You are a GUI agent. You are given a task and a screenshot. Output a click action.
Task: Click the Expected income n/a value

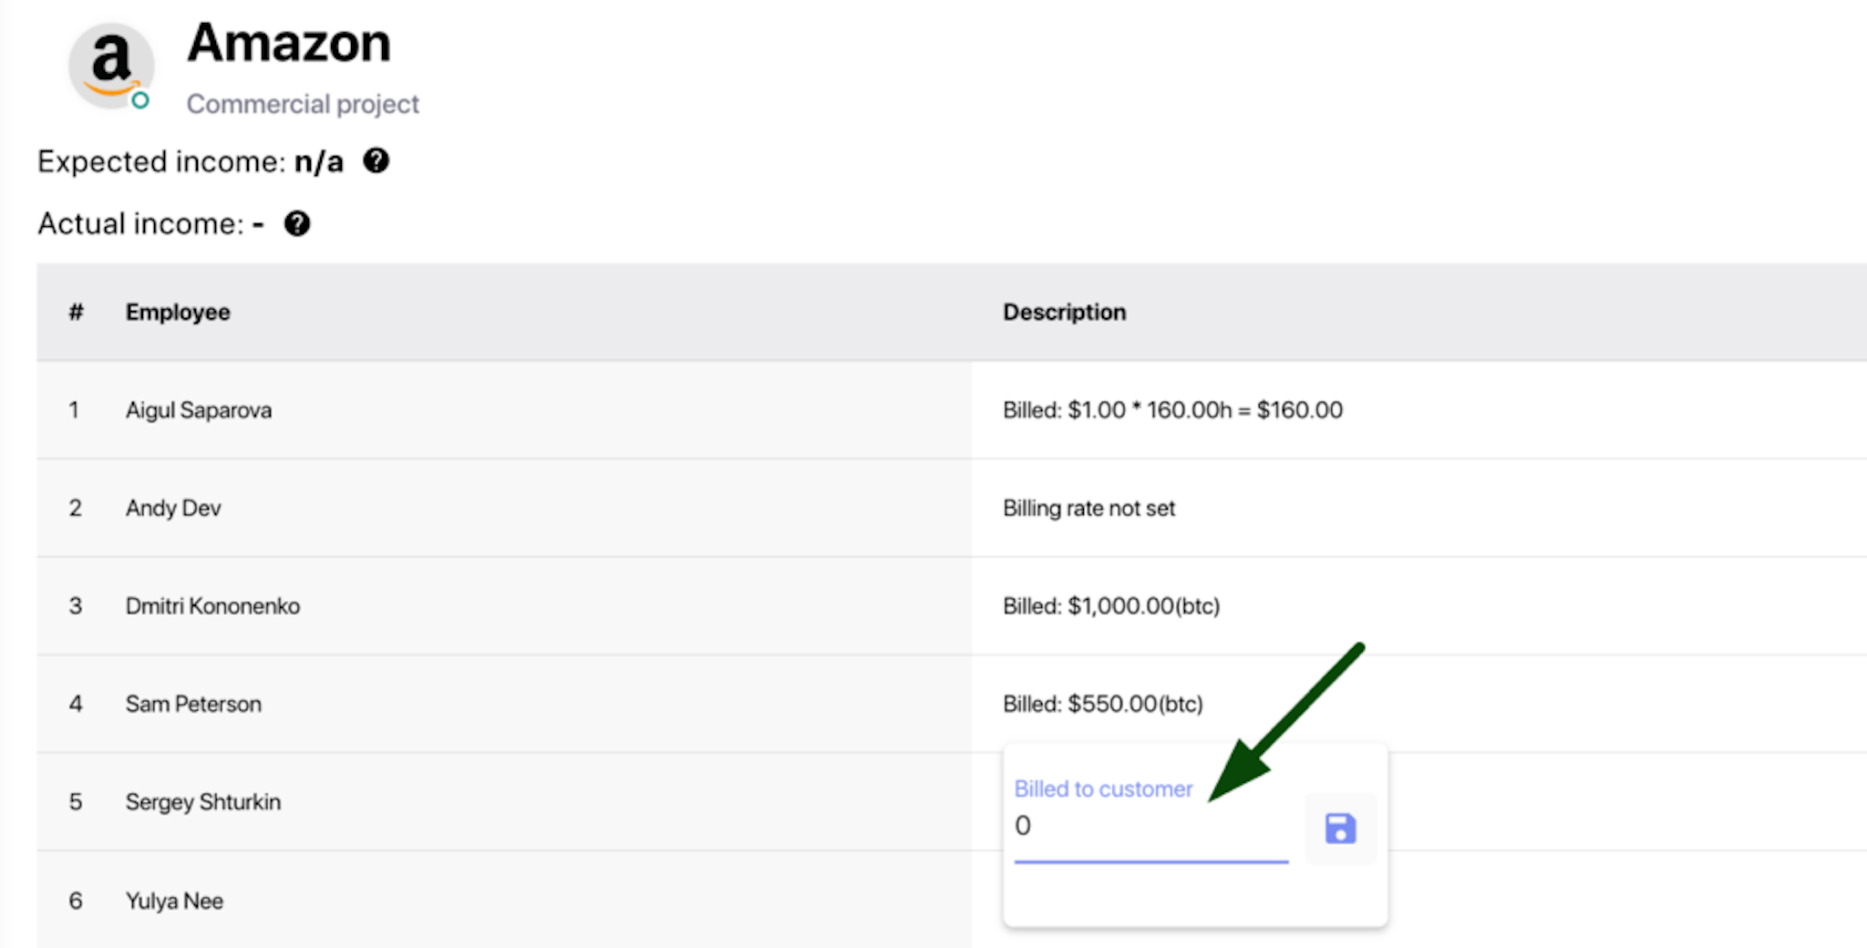(x=319, y=161)
